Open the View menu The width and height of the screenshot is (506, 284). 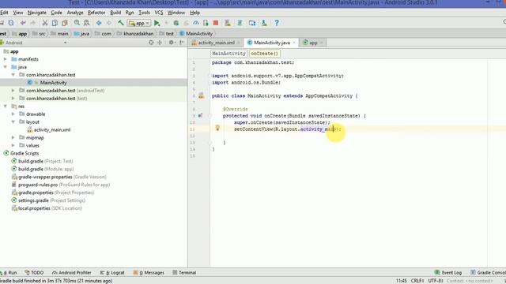(x=17, y=13)
